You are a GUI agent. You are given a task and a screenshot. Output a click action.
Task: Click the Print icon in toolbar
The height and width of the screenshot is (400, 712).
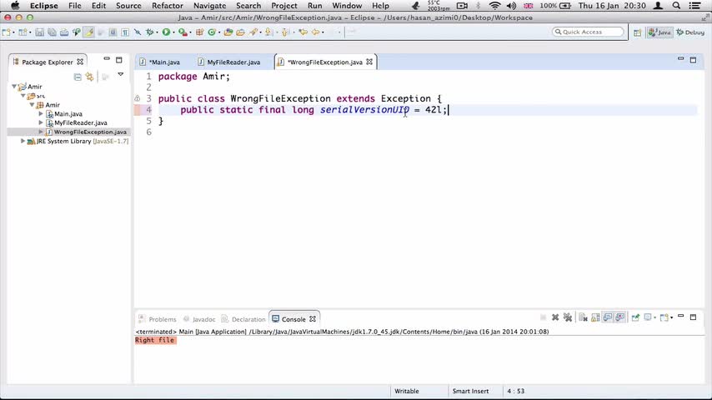64,32
